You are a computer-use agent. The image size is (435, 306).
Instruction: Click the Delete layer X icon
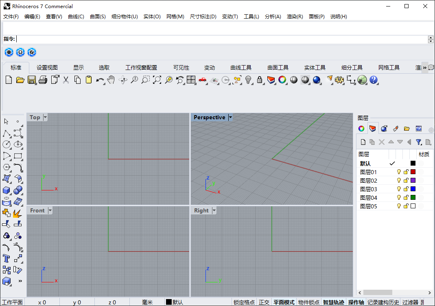(x=382, y=142)
